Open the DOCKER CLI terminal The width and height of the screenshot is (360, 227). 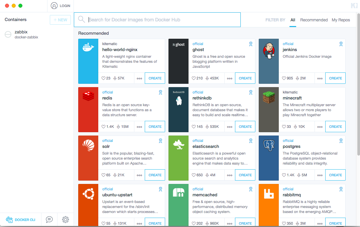click(21, 220)
